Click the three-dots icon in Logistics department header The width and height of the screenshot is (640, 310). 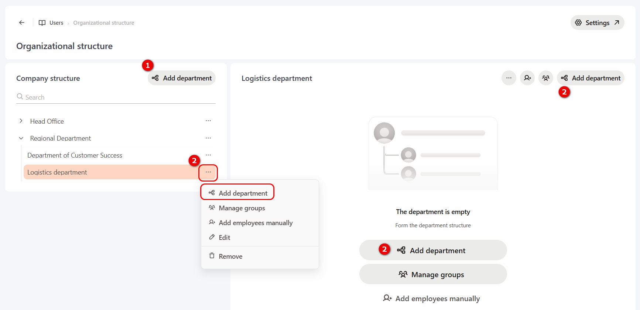[x=509, y=78]
